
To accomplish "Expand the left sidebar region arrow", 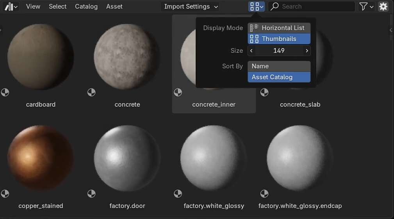I will [x=1, y=30].
